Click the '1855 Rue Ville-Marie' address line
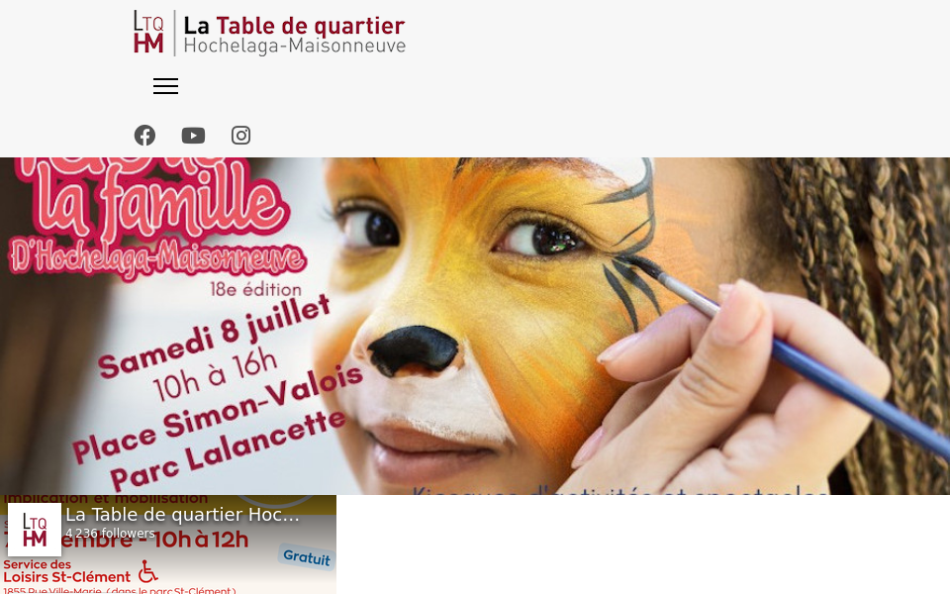 click(120, 590)
